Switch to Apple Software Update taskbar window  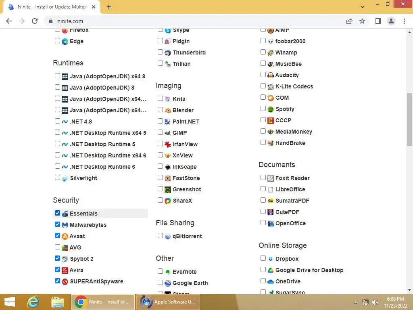coord(168,302)
